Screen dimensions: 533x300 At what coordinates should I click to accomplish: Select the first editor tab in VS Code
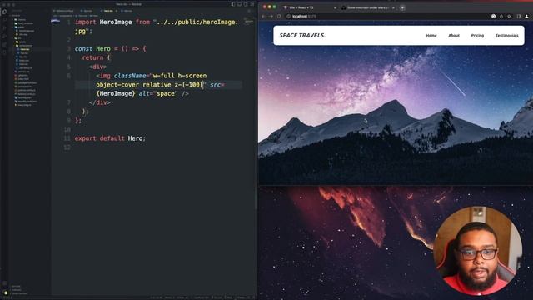(63, 11)
